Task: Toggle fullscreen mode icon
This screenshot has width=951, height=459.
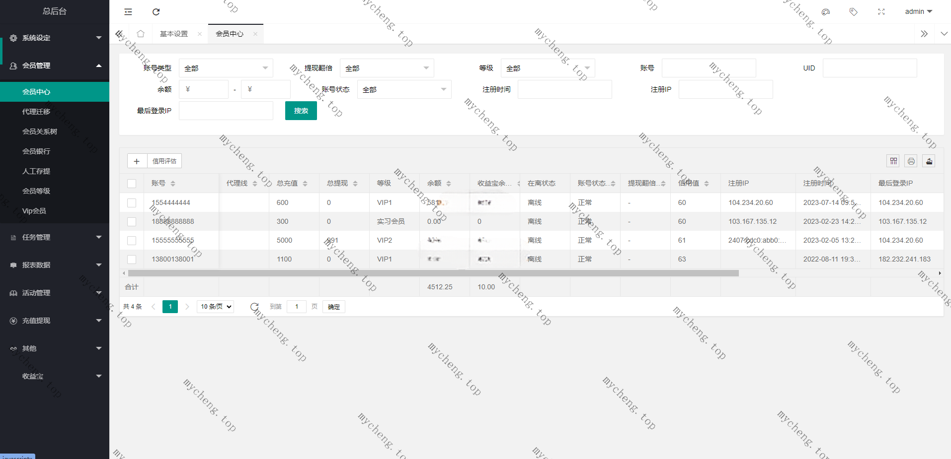Action: tap(881, 12)
